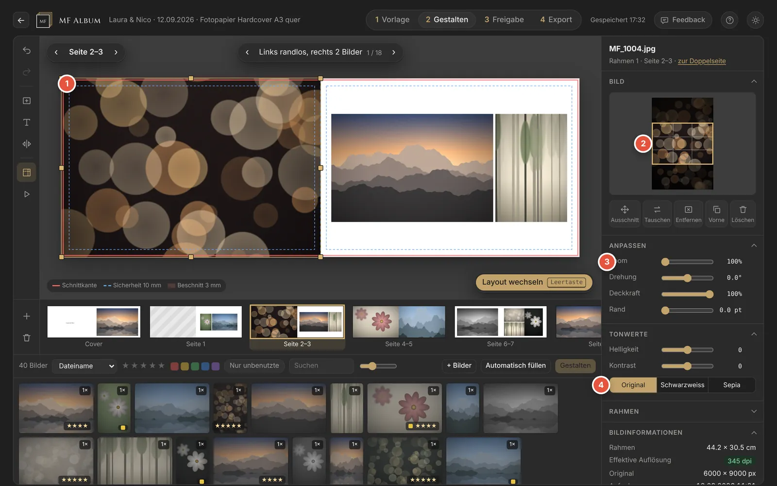Open the 1 Vorlage step
Screen dimensions: 777x486
tap(392, 20)
